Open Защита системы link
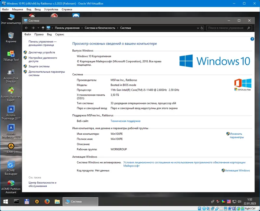Viewport: 260px width, 211px height. [39, 67]
